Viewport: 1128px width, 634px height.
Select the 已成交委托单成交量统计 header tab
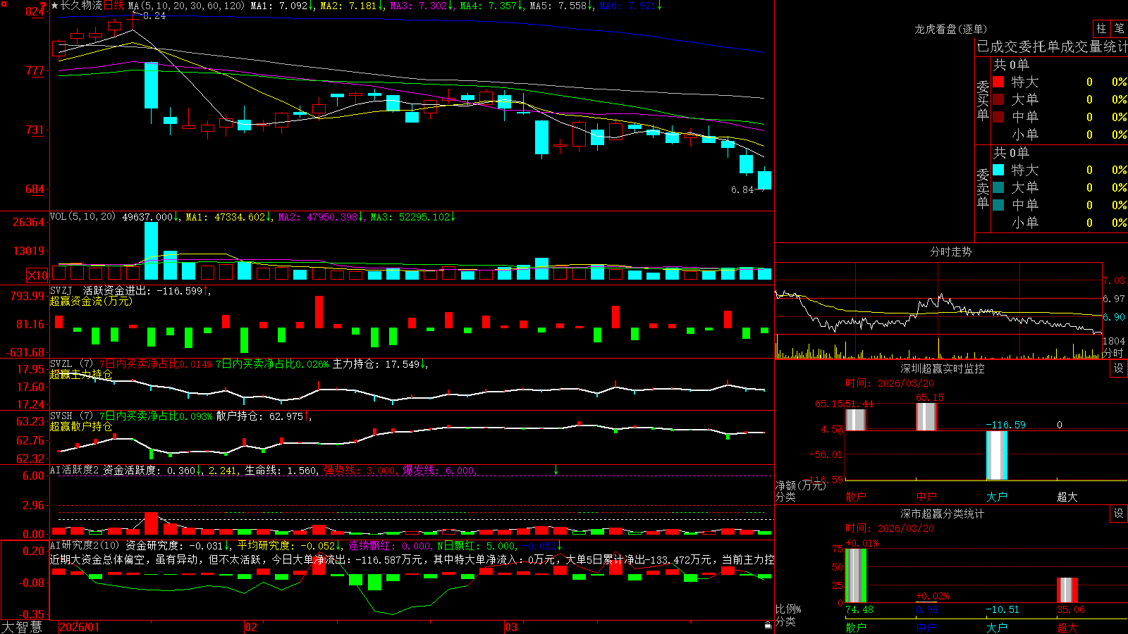tap(1052, 46)
